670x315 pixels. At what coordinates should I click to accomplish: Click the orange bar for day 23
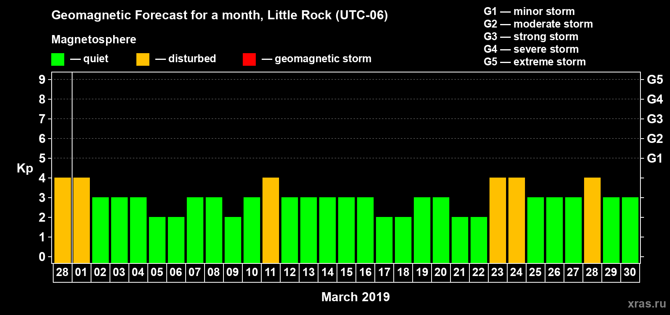coord(498,220)
